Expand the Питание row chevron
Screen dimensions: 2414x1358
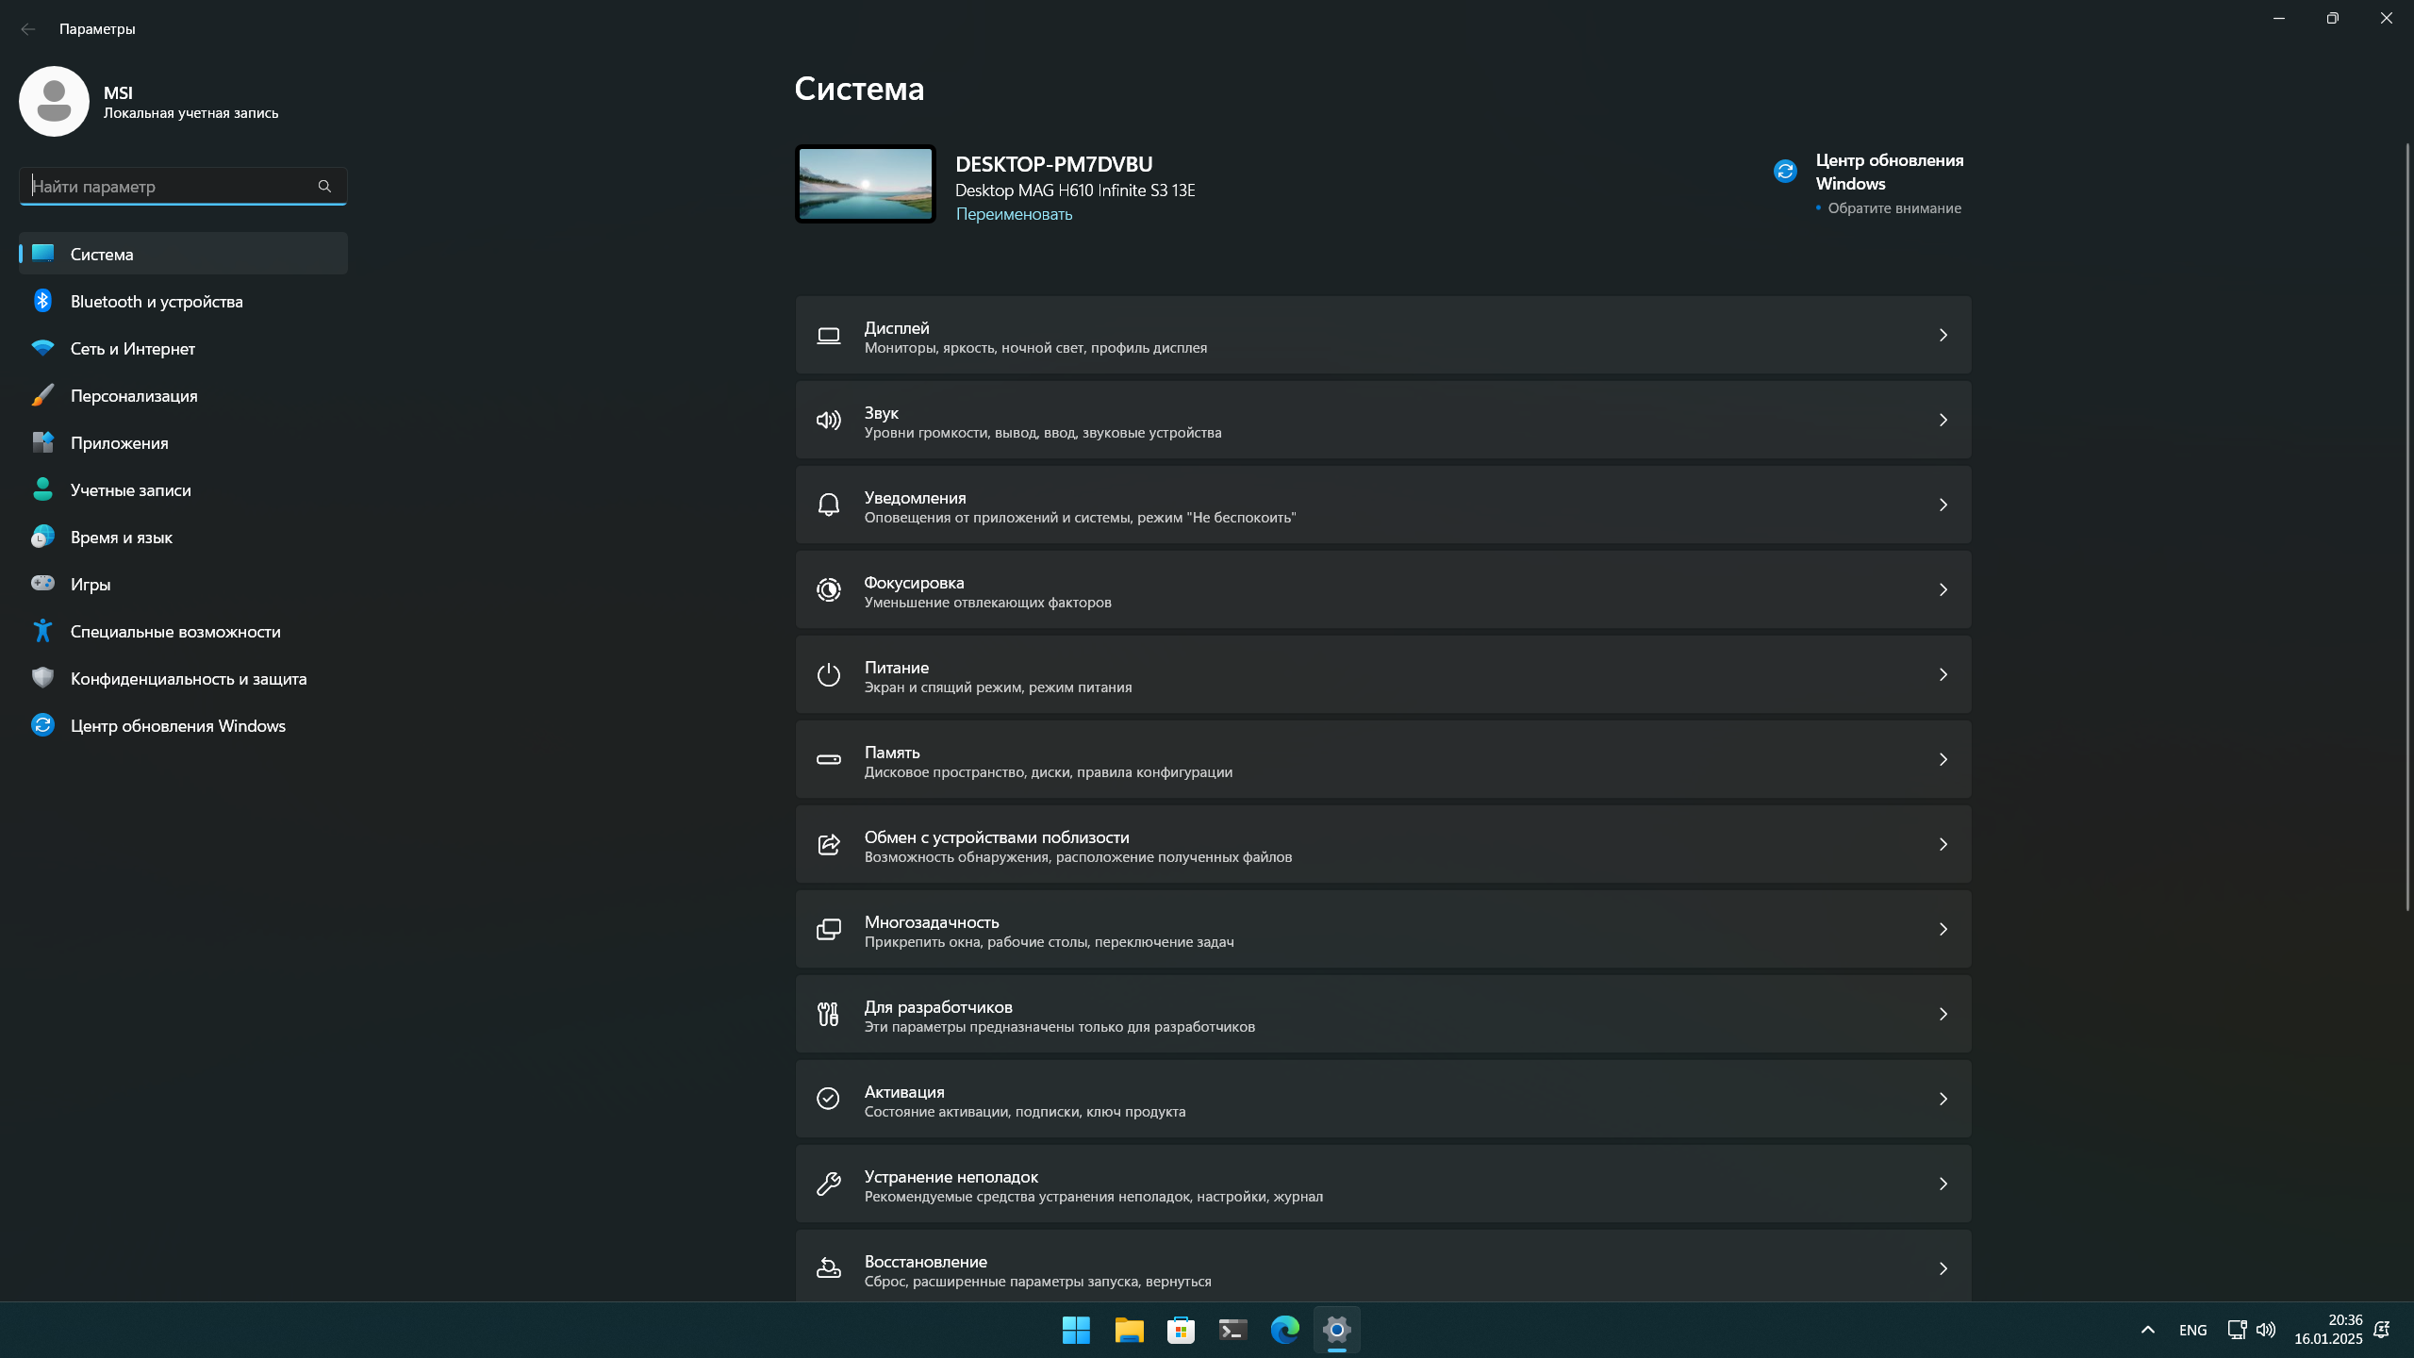(x=1943, y=675)
